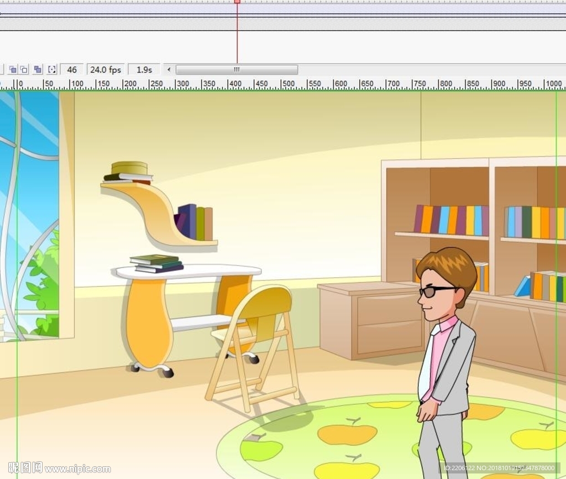
Task: Click the frame rate value 24.0 fps
Action: pos(106,69)
